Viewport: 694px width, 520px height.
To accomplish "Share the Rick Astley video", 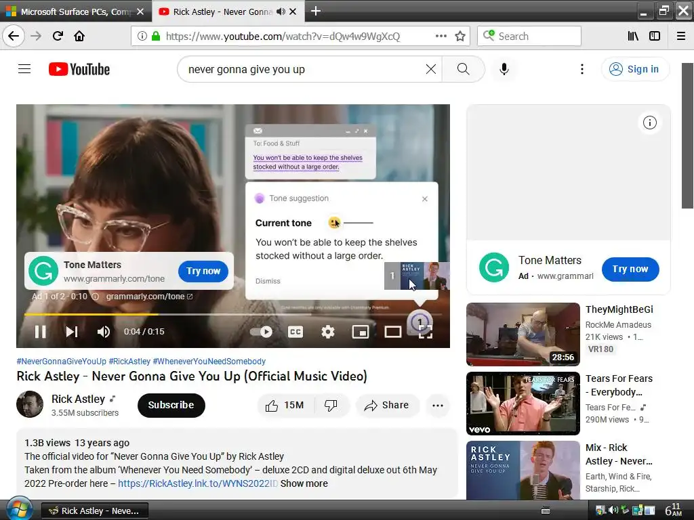I will tap(387, 405).
